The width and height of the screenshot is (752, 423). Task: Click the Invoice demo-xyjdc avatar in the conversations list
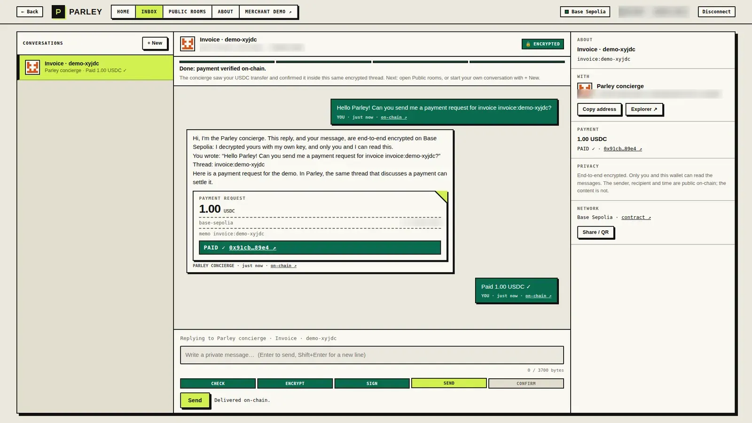tap(32, 67)
